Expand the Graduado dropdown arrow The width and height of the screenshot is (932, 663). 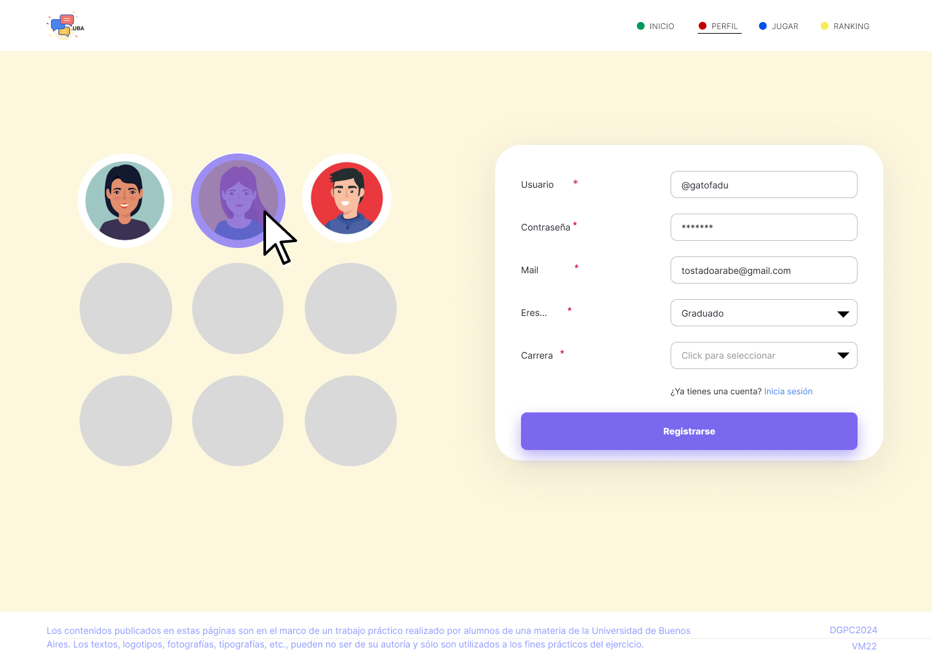[843, 314]
